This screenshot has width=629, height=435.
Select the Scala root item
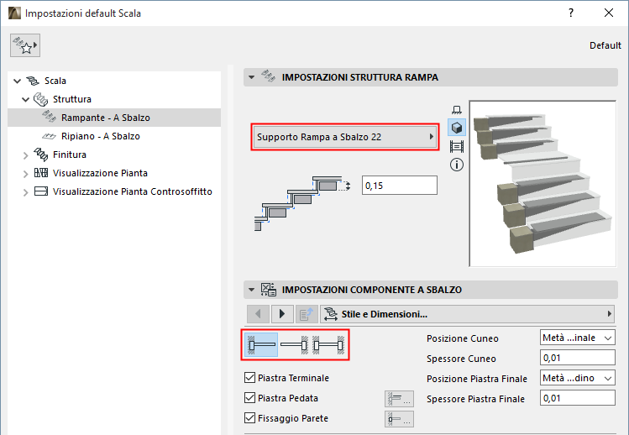pyautogui.click(x=55, y=81)
